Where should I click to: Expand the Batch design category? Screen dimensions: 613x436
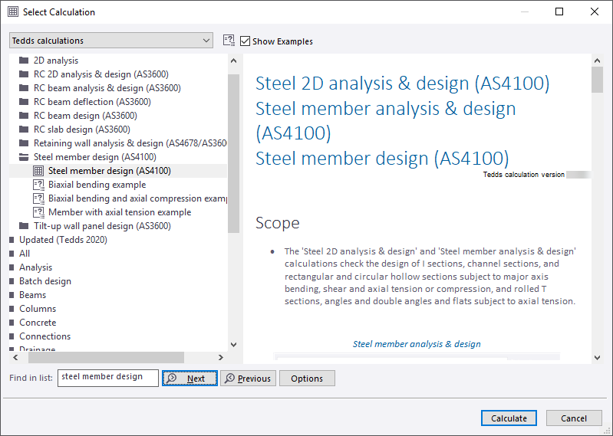pyautogui.click(x=12, y=281)
